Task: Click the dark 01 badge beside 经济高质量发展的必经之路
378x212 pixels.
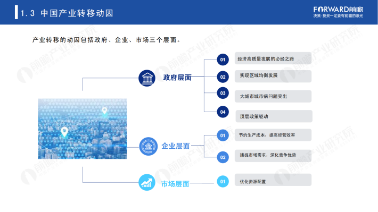Action: click(223, 60)
